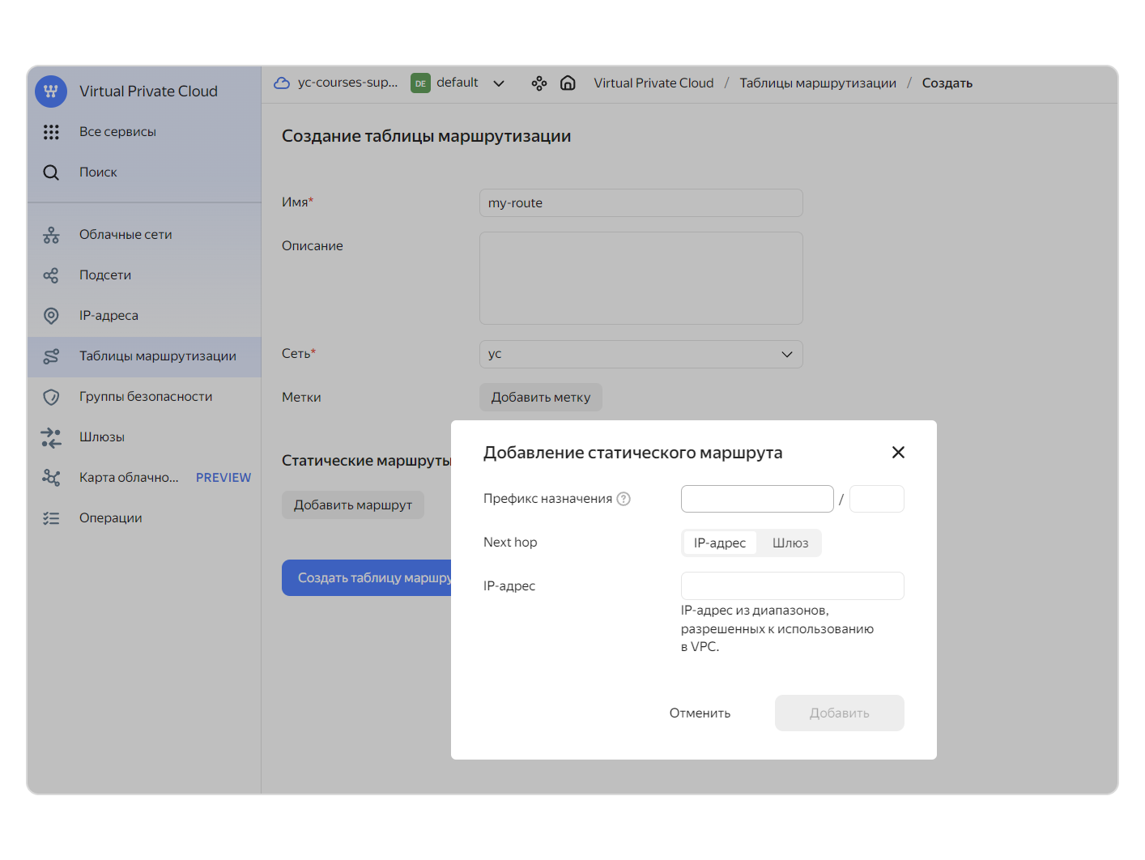Open Карта облачно... PREVIEW item
Viewport: 1145px width, 860px height.
tap(144, 478)
